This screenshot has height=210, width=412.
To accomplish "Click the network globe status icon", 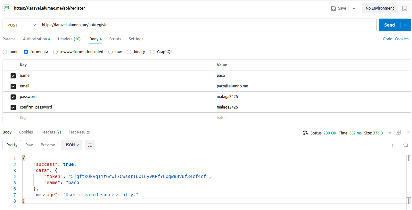I will click(305, 133).
